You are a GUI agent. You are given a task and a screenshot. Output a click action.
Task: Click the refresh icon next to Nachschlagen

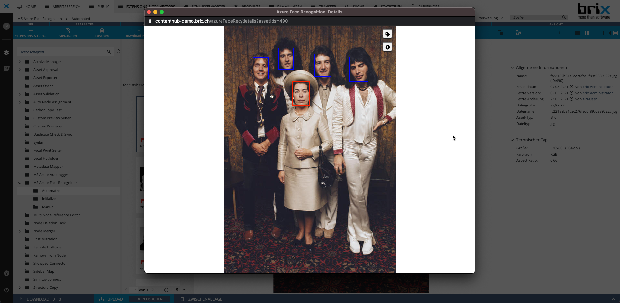(119, 51)
